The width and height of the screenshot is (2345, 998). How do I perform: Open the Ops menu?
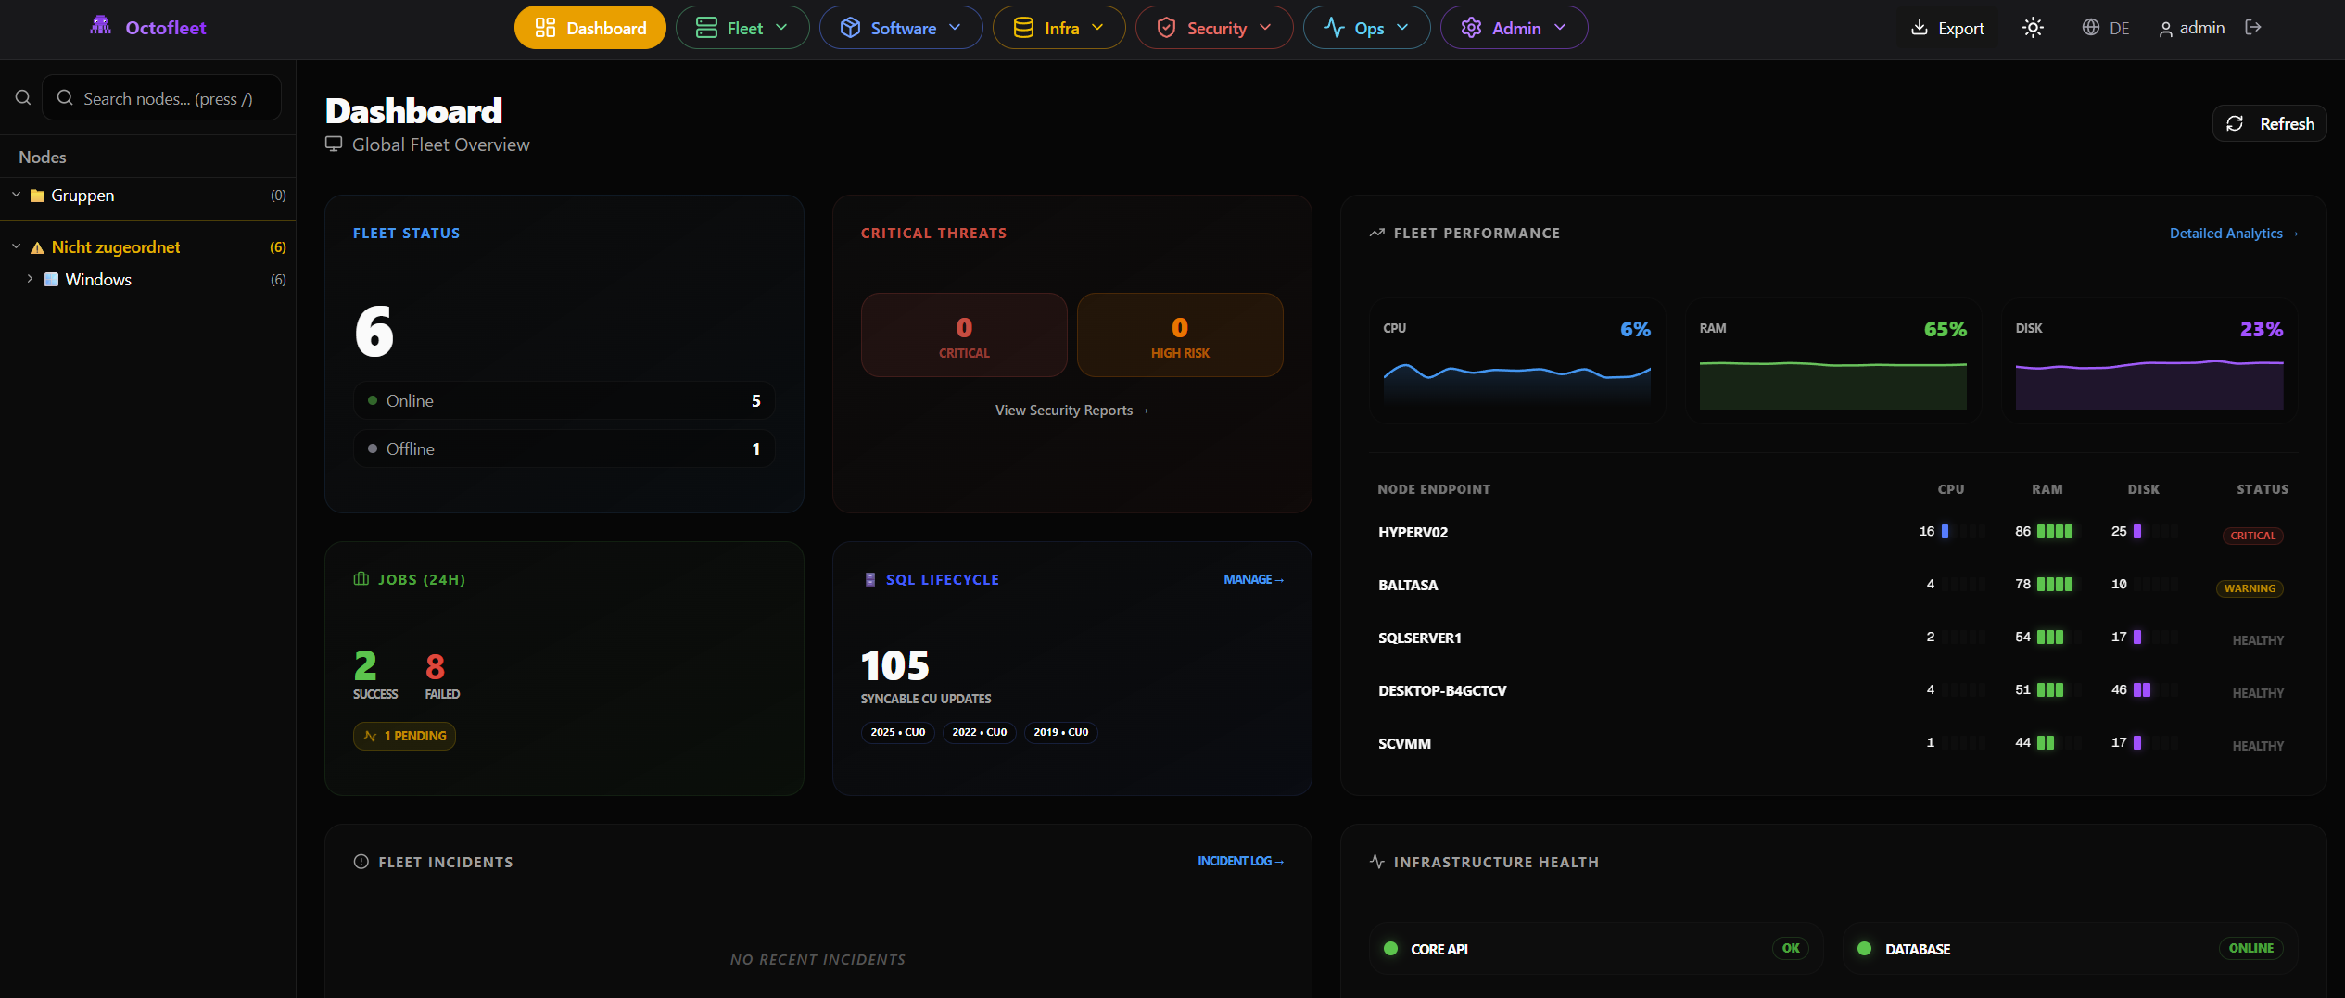1366,27
